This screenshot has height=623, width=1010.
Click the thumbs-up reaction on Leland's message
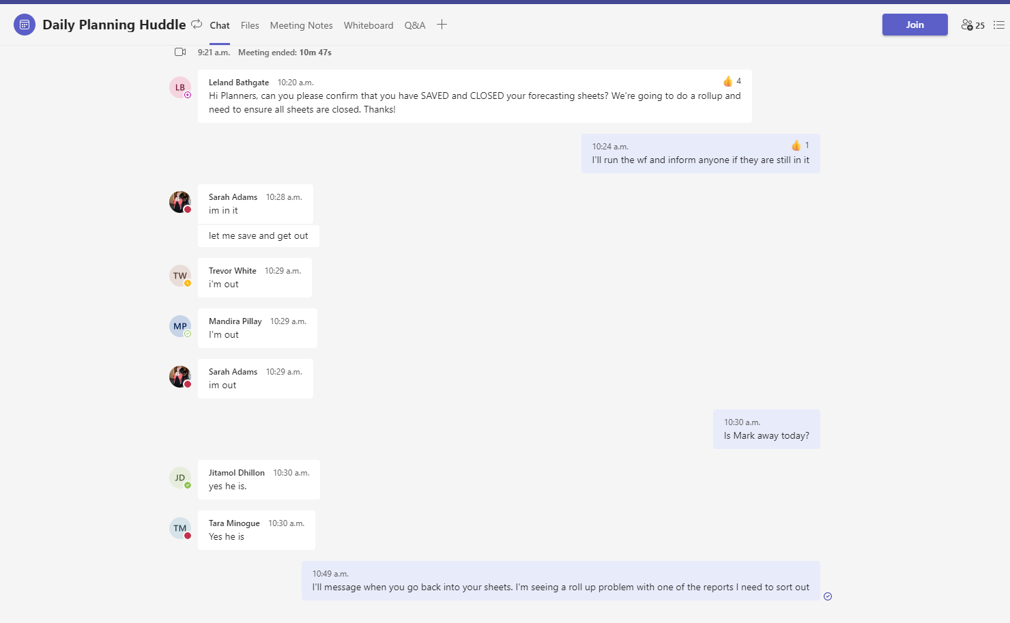(727, 81)
